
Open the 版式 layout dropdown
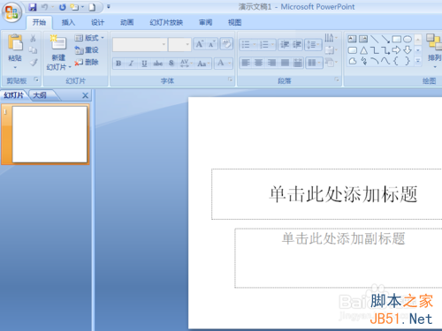click(x=89, y=38)
